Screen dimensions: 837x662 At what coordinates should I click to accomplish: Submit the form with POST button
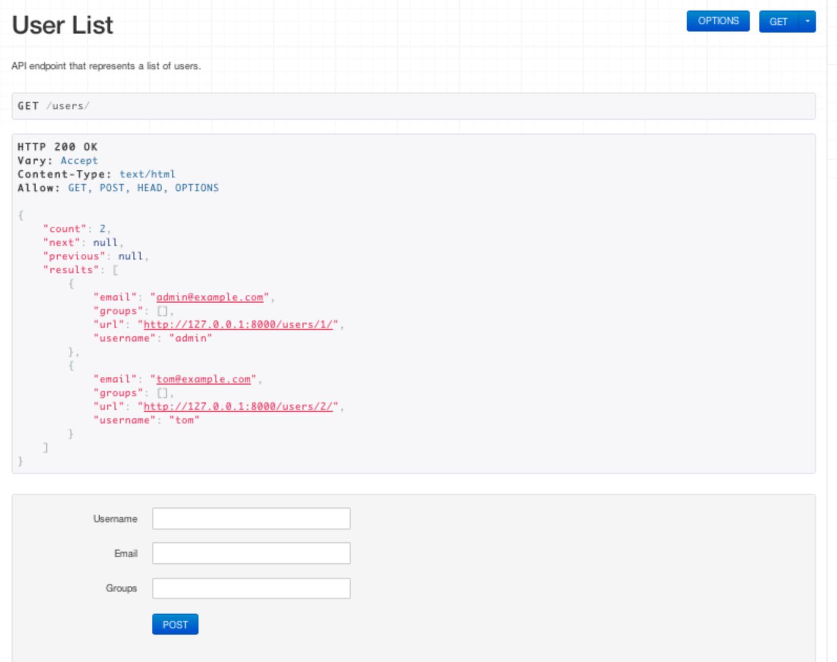coord(175,624)
